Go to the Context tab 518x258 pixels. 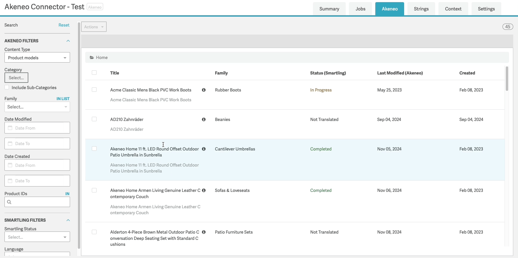click(453, 9)
